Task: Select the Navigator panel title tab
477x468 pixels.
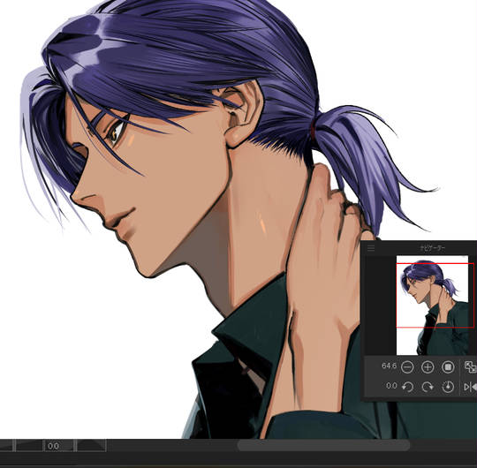Action: pos(433,248)
